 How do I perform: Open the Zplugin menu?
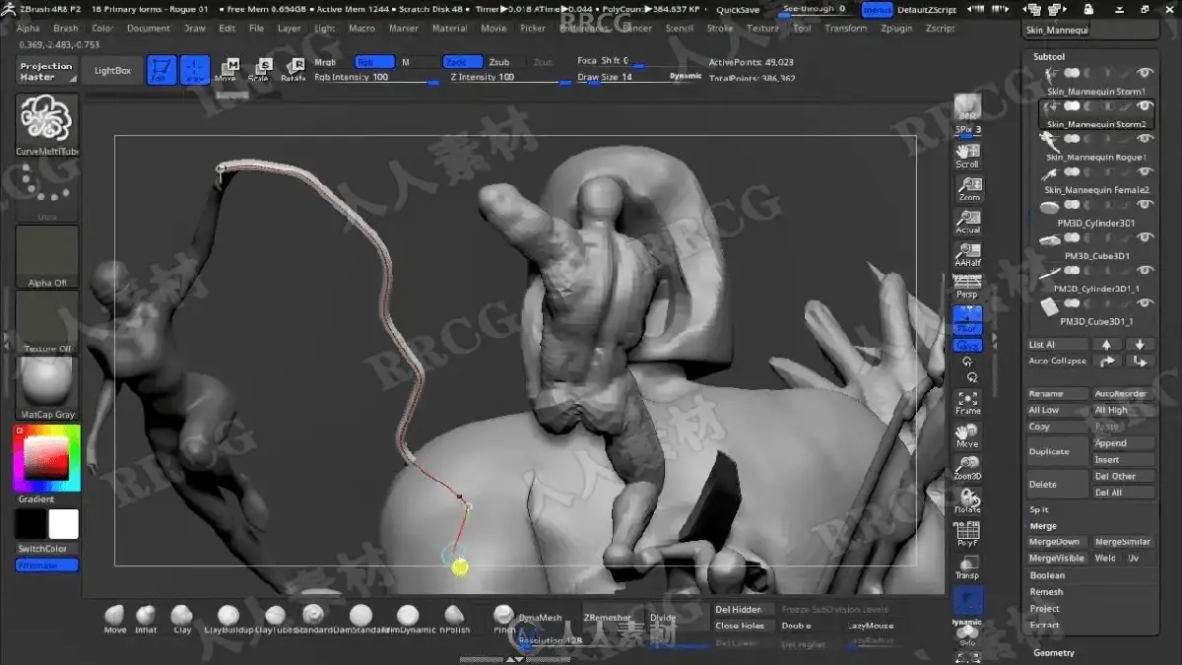(x=896, y=29)
